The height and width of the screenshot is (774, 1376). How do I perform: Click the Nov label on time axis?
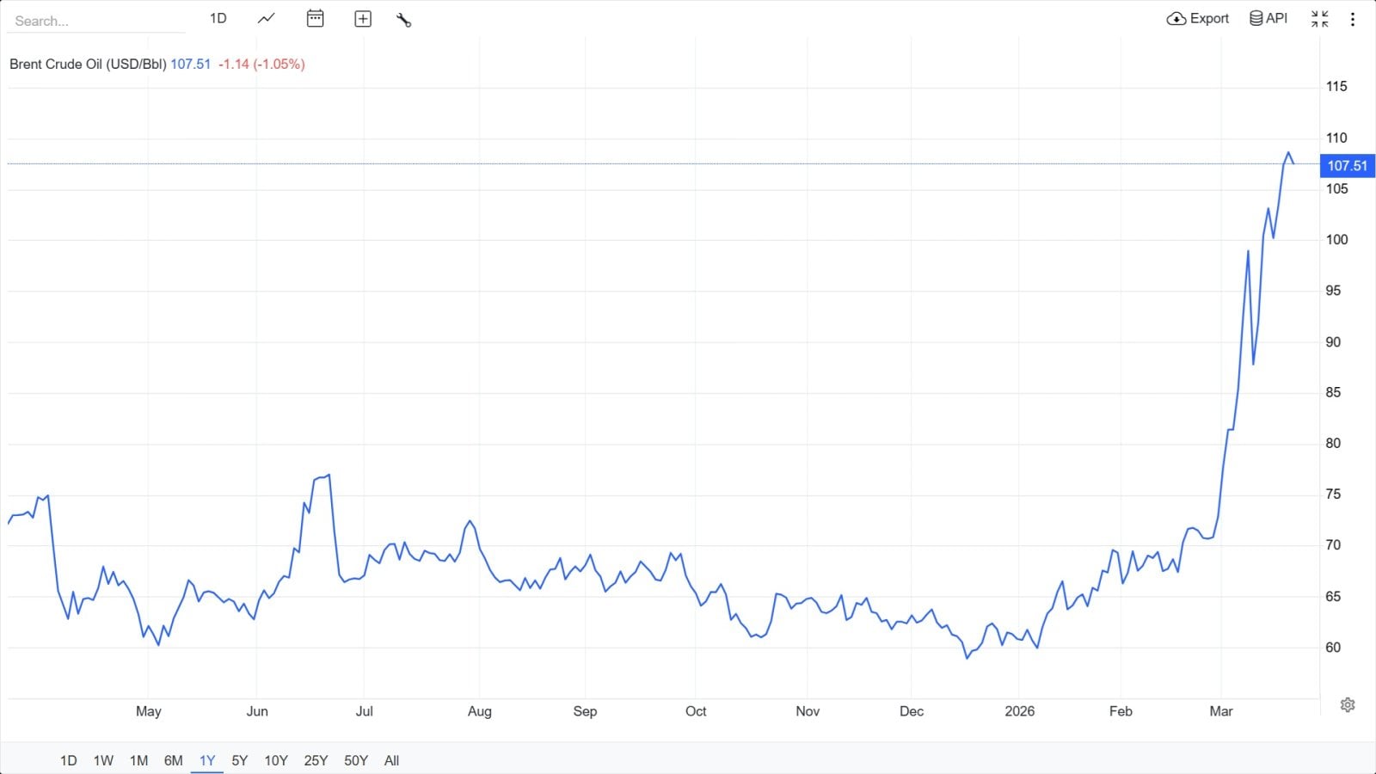[x=808, y=711]
